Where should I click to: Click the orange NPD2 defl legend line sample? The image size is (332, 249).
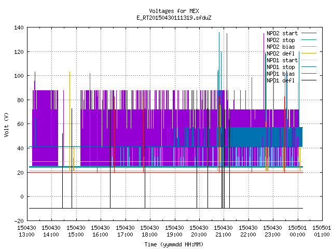click(x=309, y=53)
